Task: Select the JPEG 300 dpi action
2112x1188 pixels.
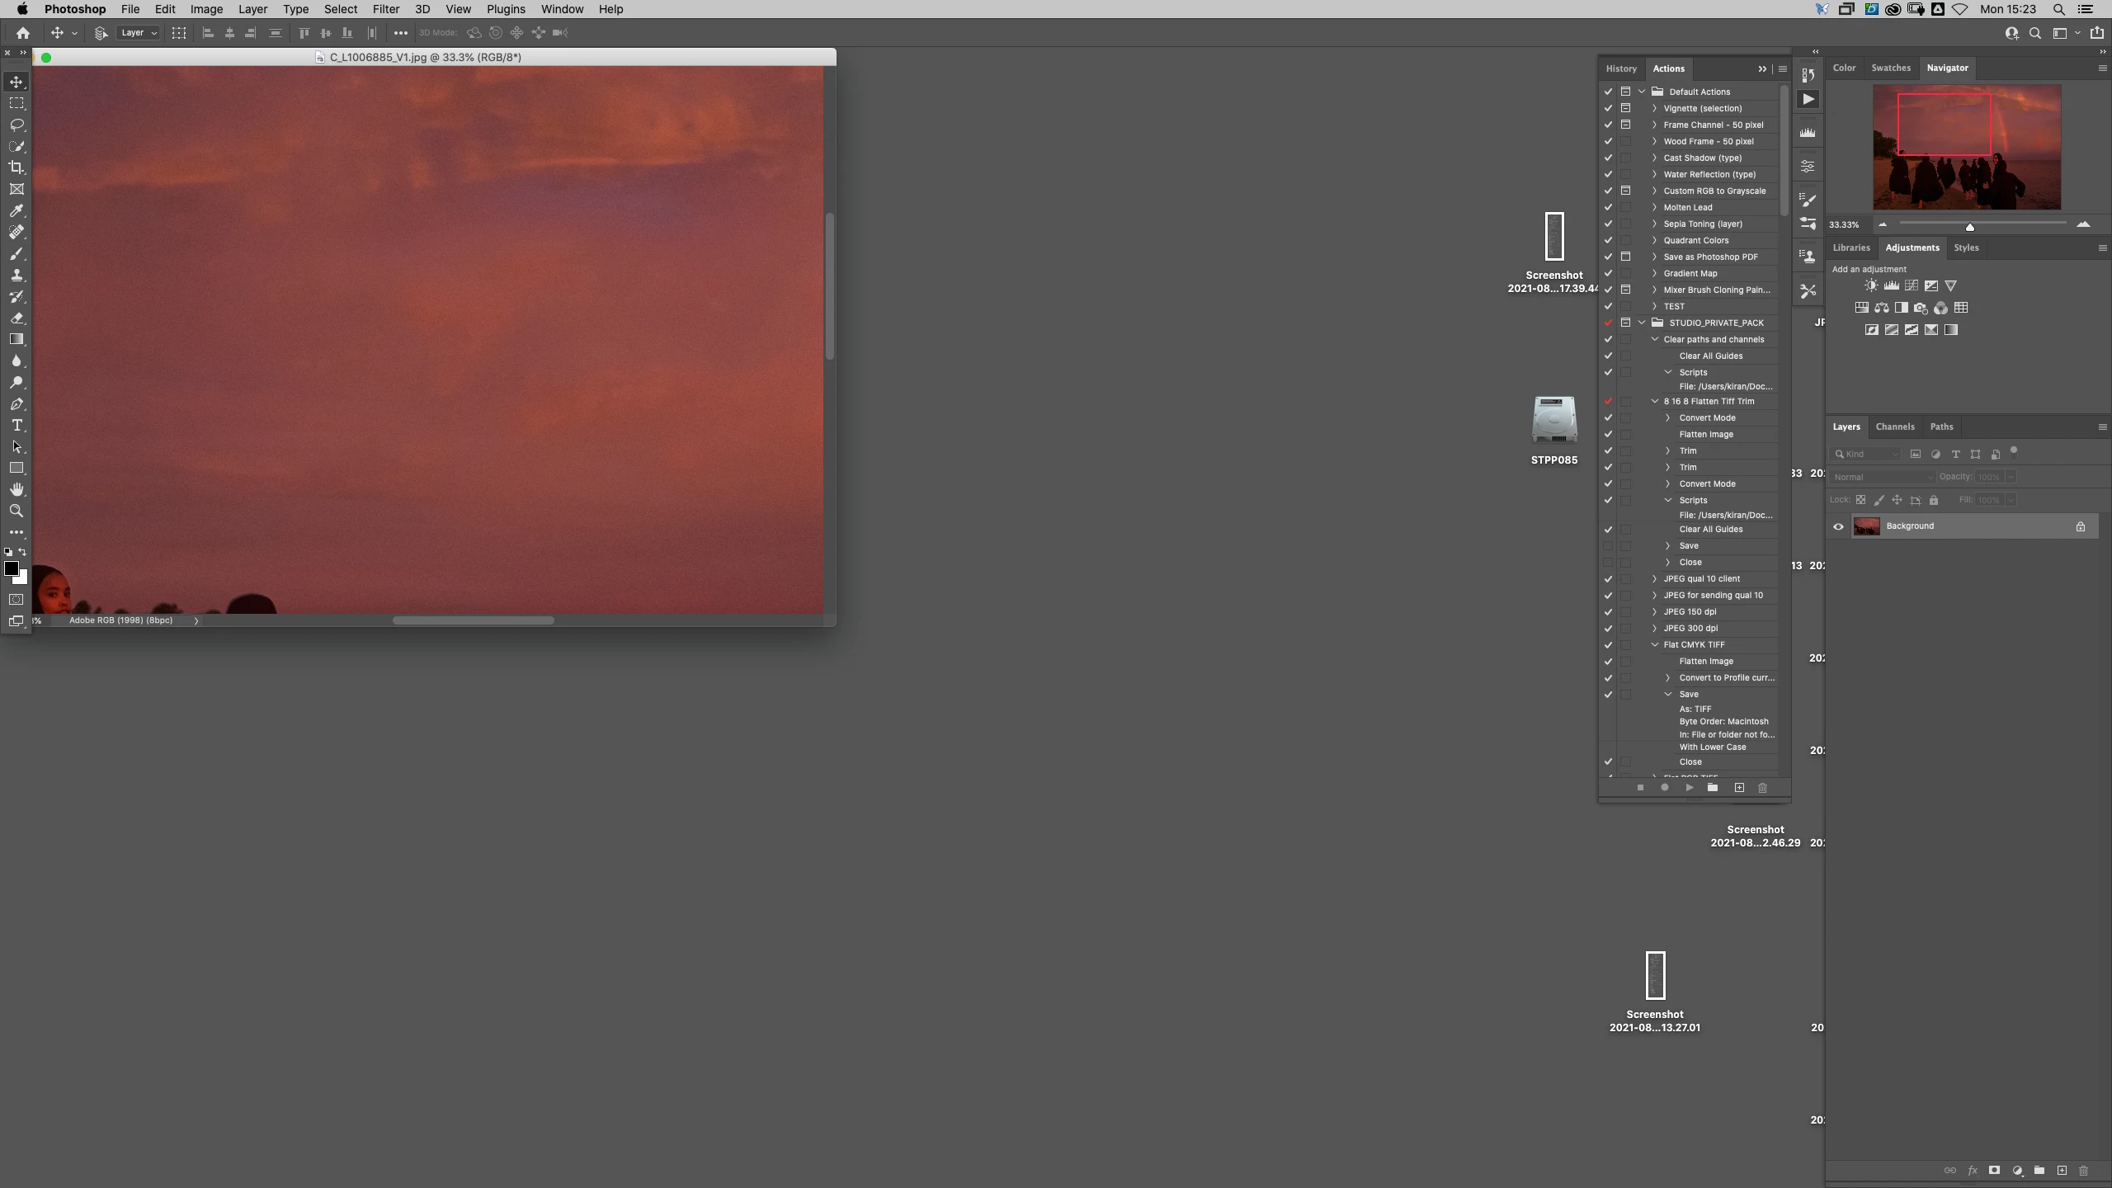Action: (1690, 628)
